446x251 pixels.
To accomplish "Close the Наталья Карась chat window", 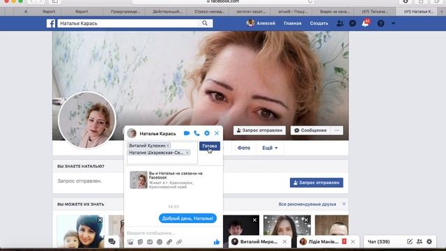I will tap(217, 133).
